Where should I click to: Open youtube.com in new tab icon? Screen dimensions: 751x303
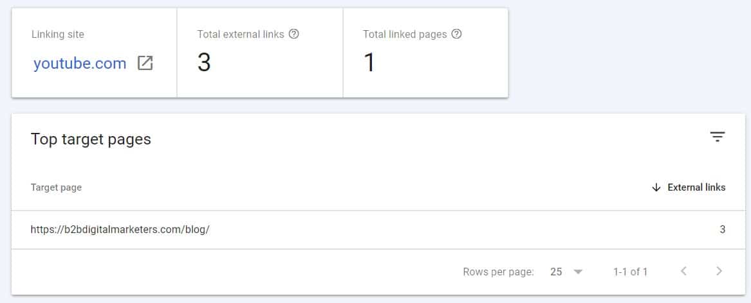pyautogui.click(x=145, y=63)
